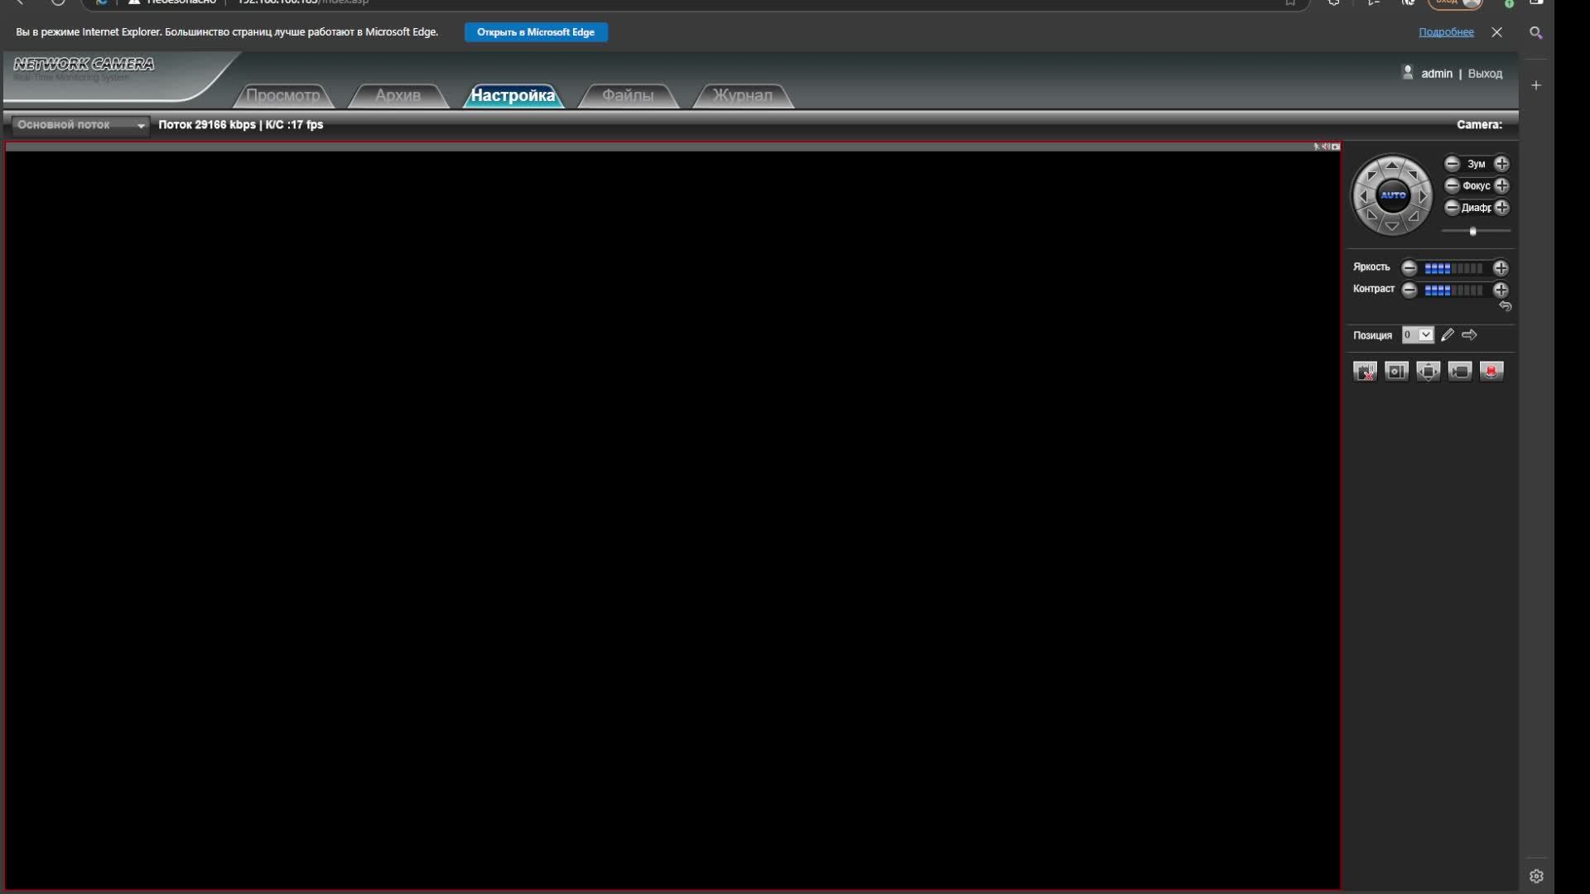Go to preset with the arrow icon
This screenshot has width=1590, height=894.
(x=1469, y=335)
